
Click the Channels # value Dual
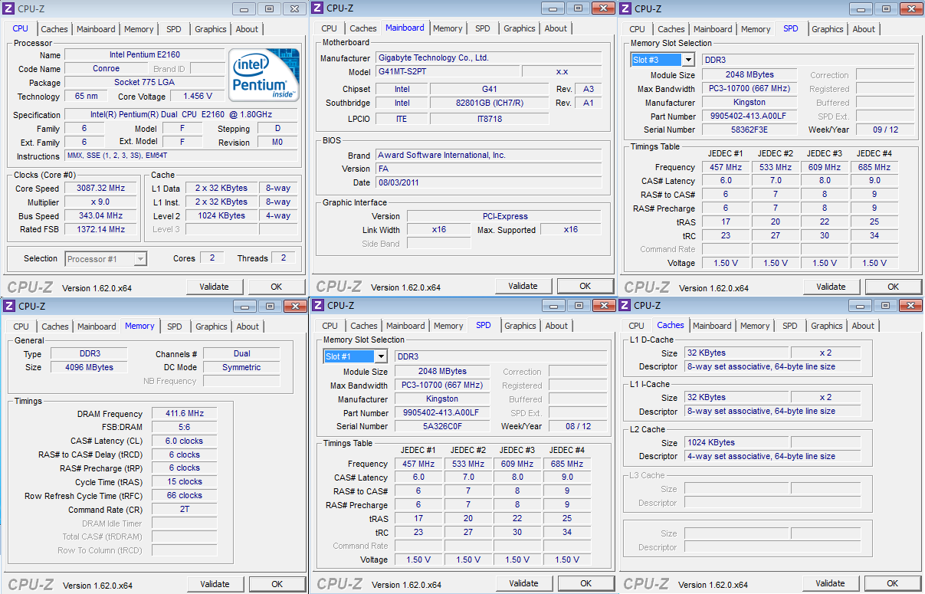241,354
